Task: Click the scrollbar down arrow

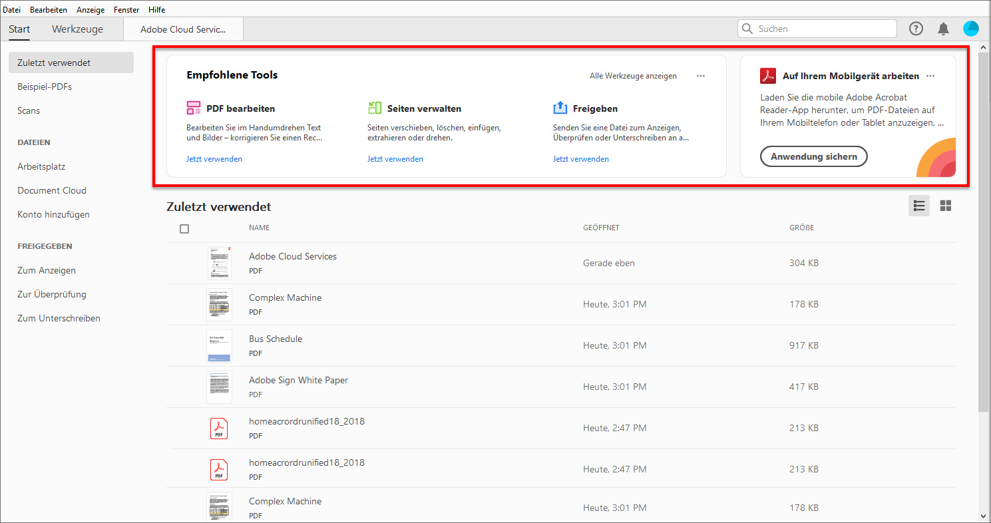Action: point(984,515)
